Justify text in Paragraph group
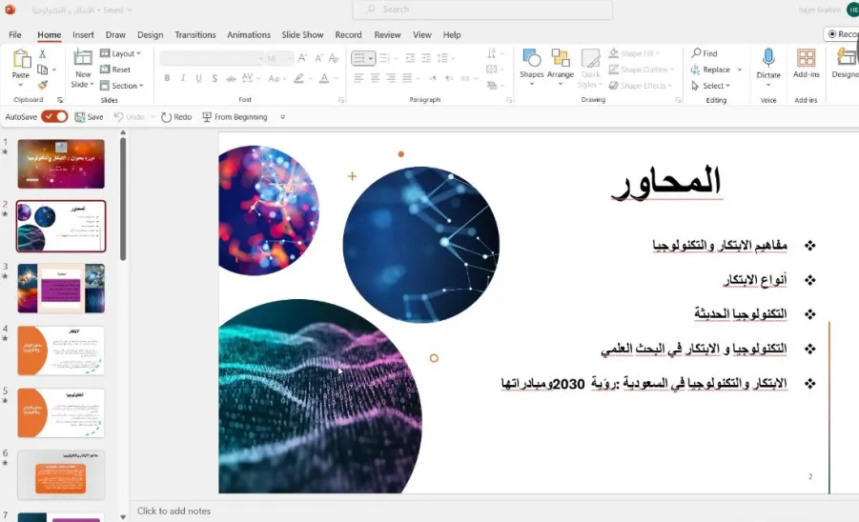The image size is (859, 522). 407,78
